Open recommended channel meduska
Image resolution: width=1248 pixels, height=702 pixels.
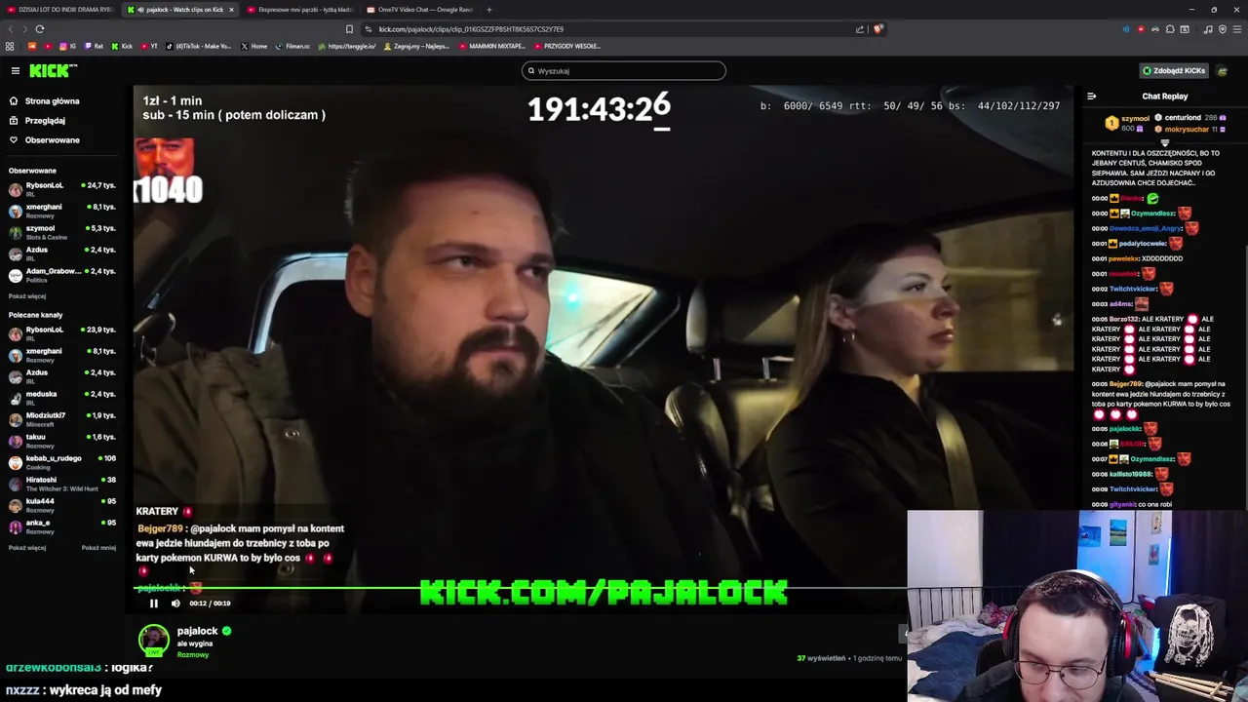tap(62, 398)
